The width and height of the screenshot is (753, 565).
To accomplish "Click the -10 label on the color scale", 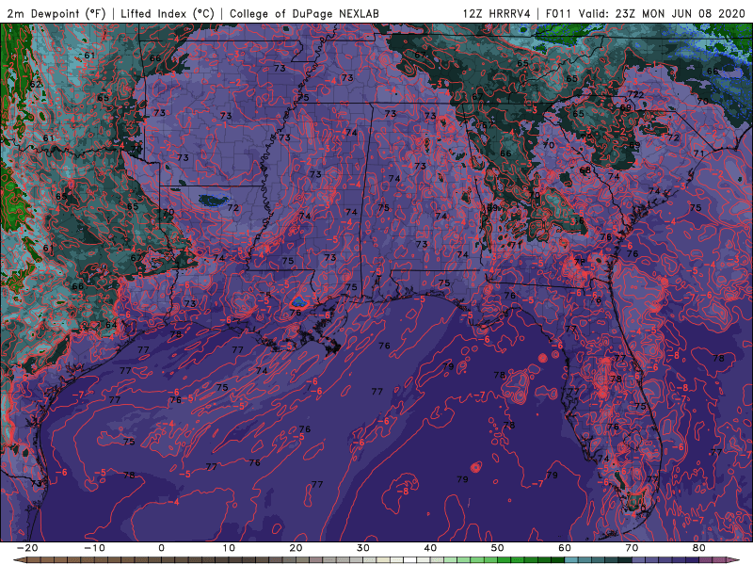I will (x=94, y=548).
